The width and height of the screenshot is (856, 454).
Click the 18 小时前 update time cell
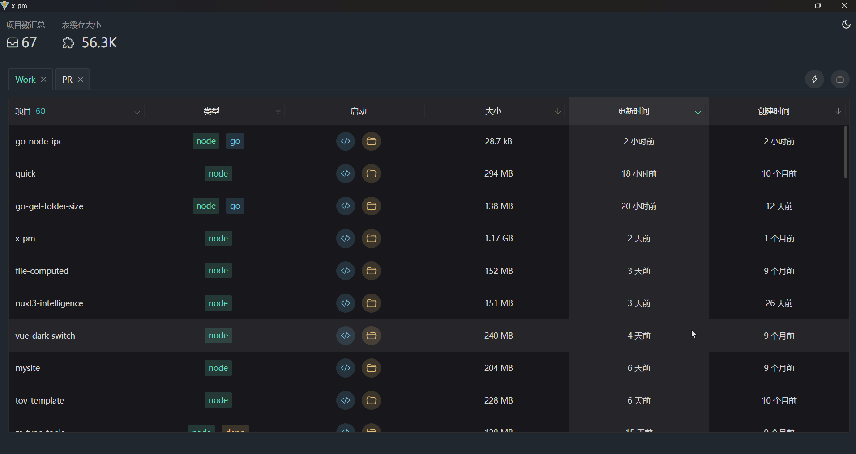coord(639,173)
